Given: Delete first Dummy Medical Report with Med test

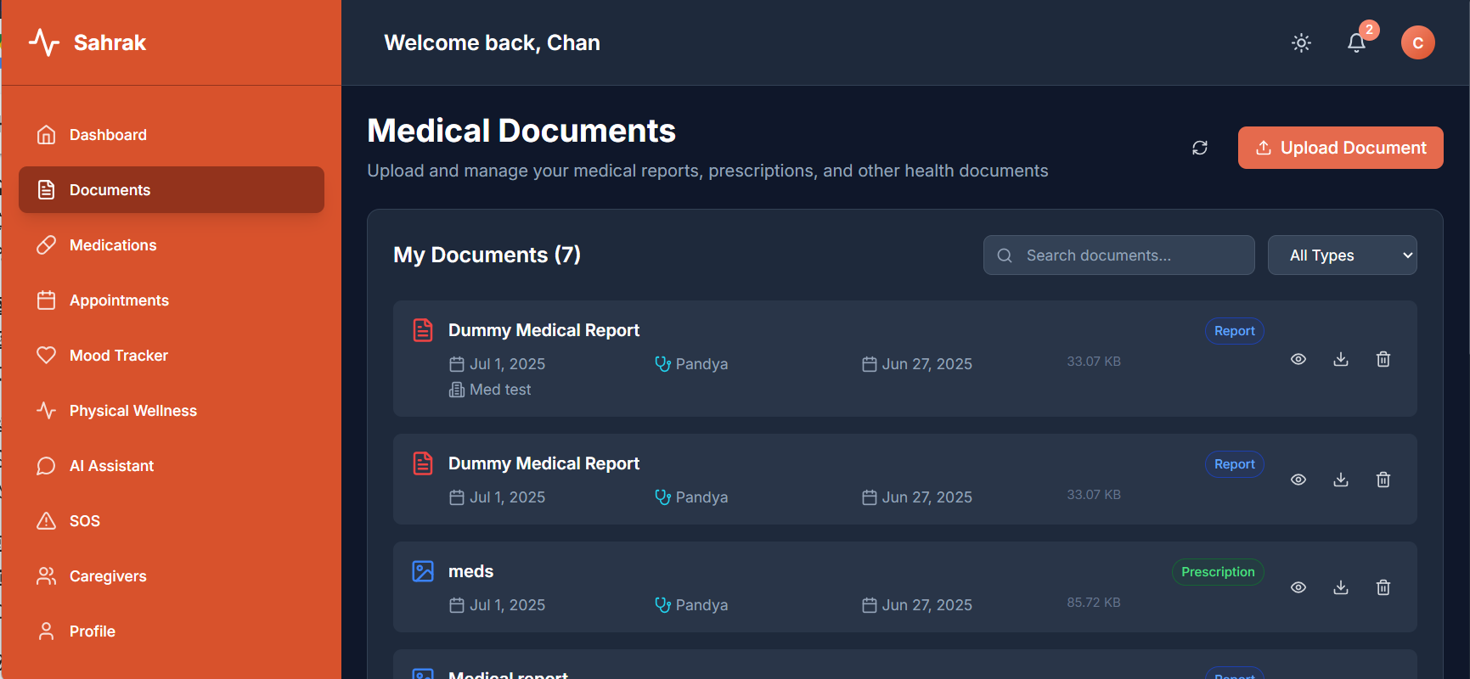Looking at the screenshot, I should [1383, 359].
